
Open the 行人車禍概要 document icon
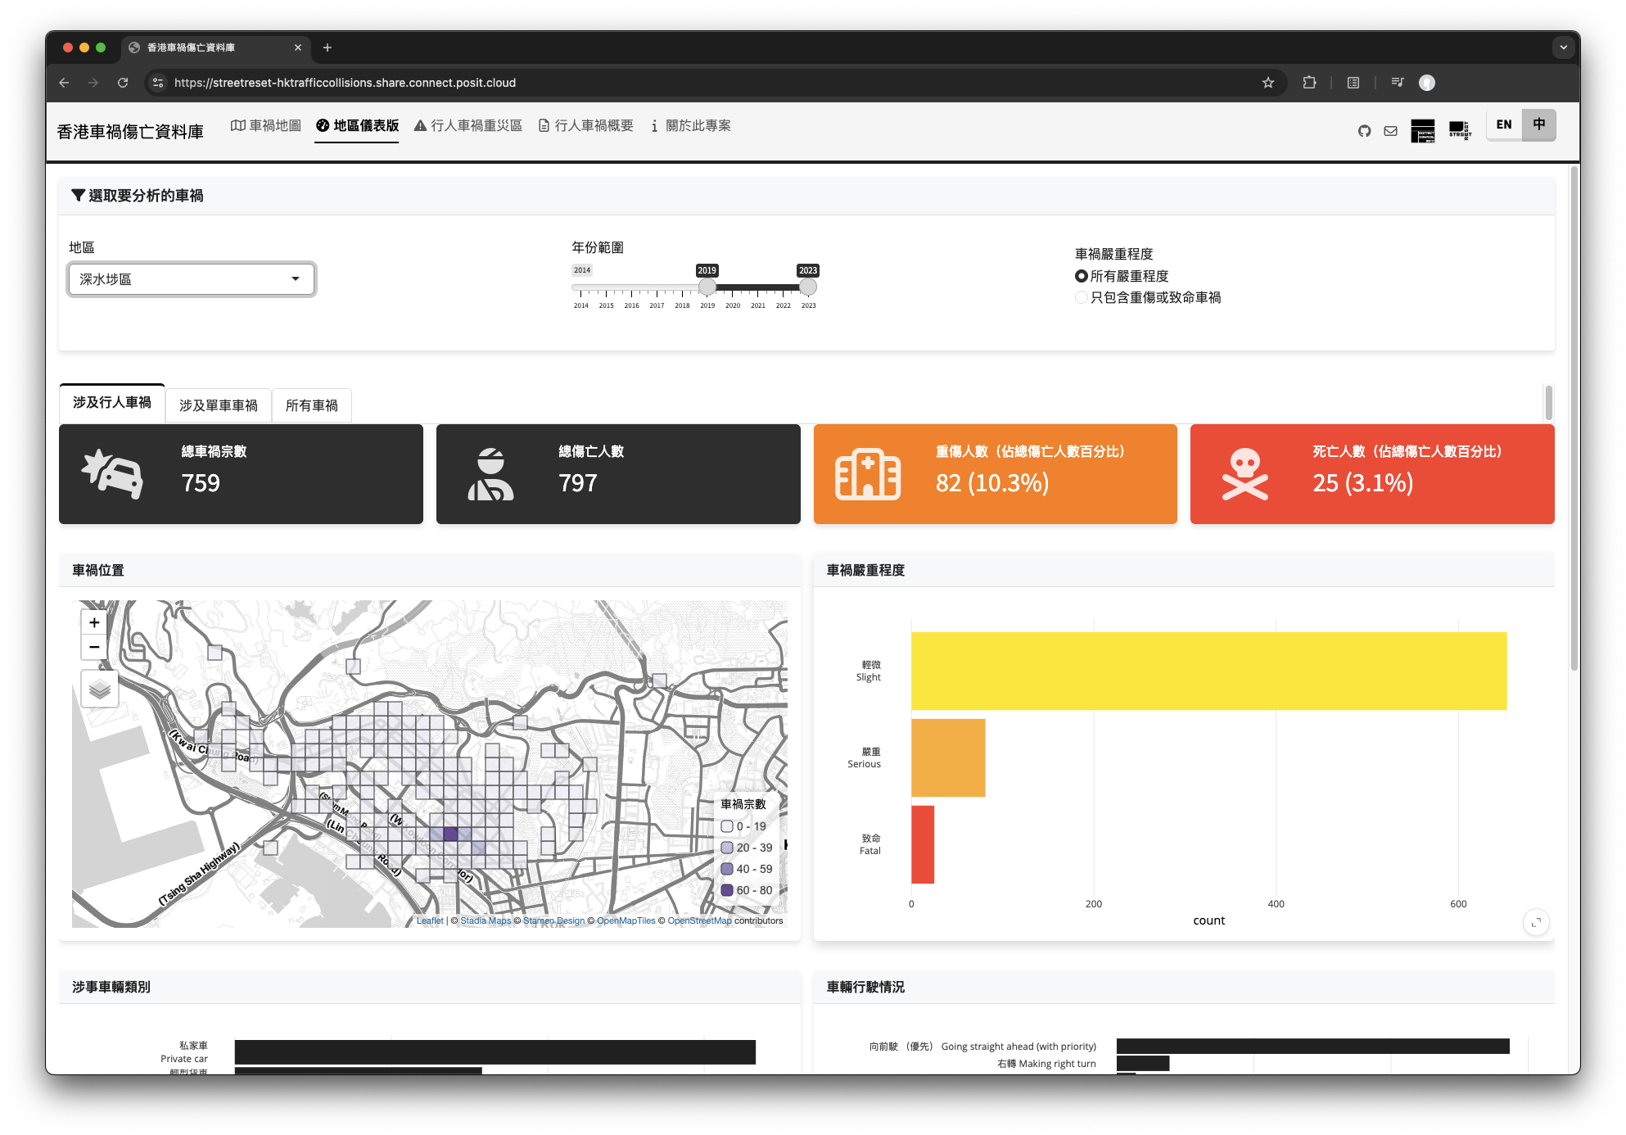pos(543,125)
